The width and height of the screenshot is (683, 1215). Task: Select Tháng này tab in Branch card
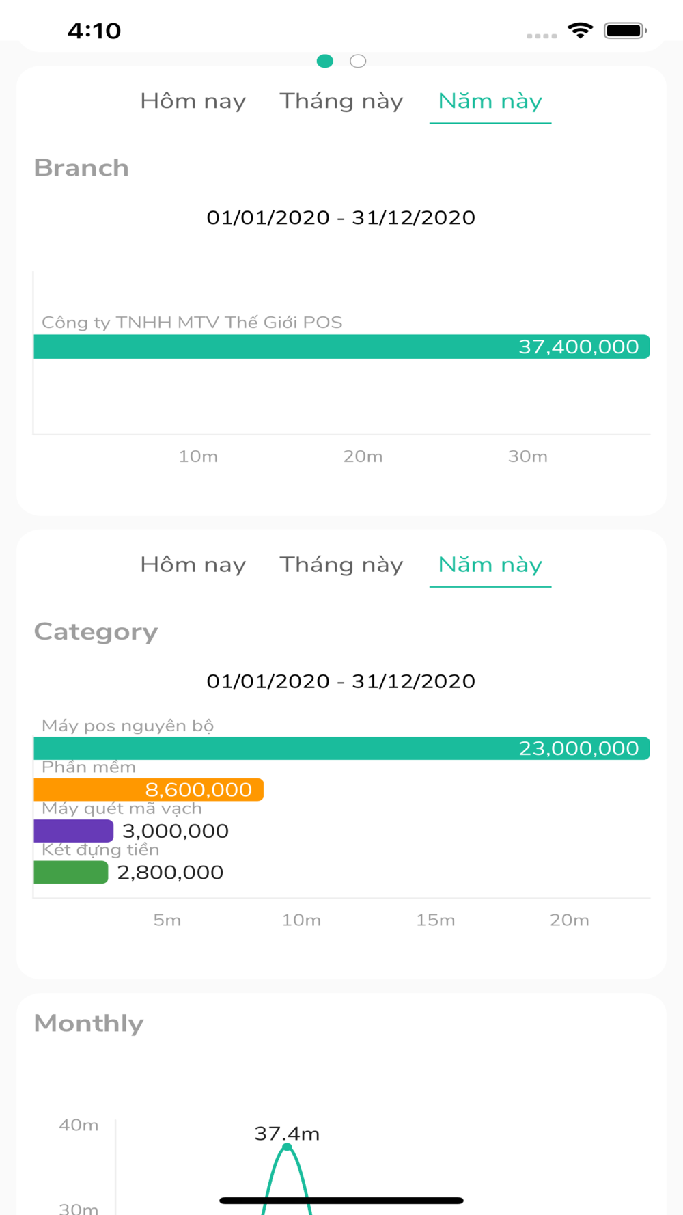(x=341, y=101)
